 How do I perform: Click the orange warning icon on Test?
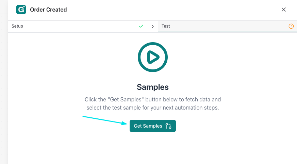click(291, 26)
